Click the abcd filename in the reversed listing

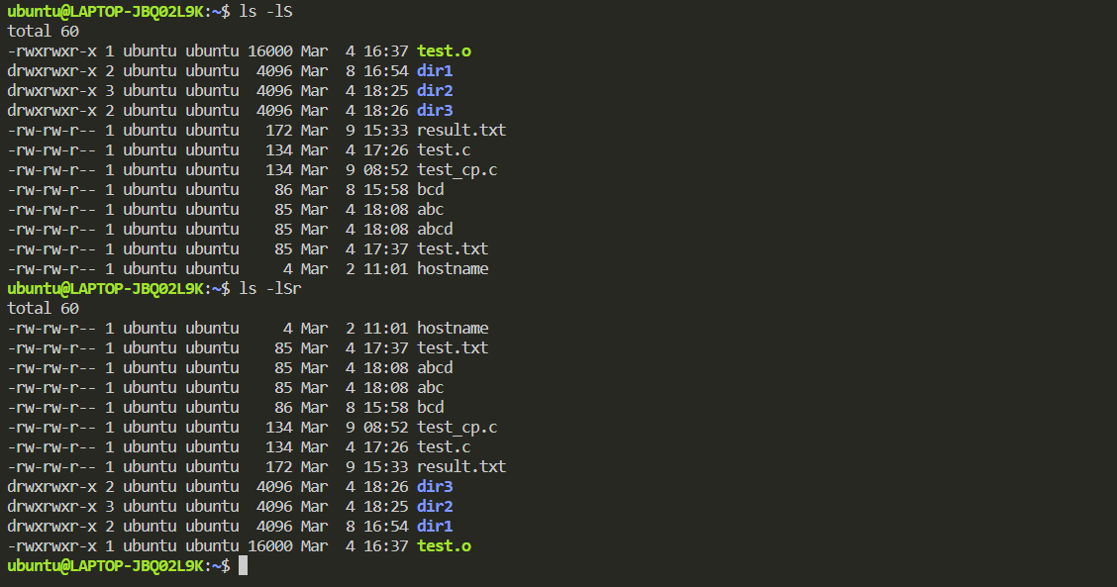pos(435,367)
